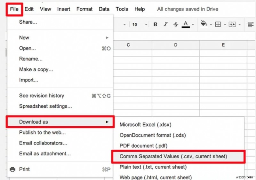
Task: Open the Edit menu
Action: pos(29,9)
